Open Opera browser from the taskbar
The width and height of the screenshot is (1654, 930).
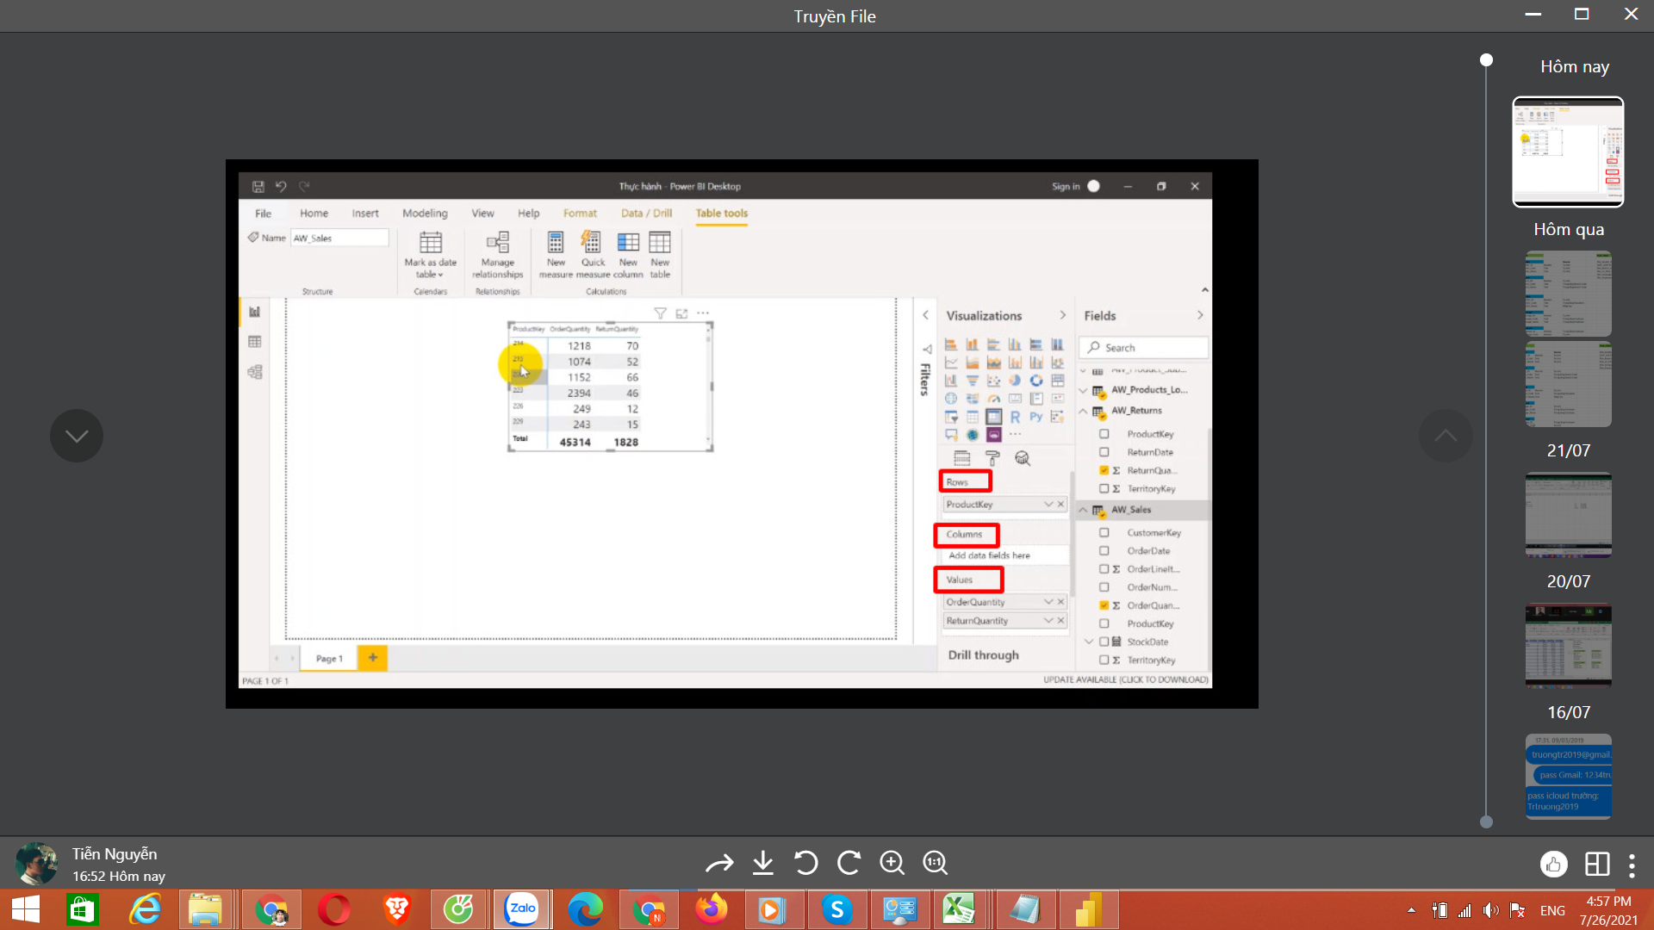(x=333, y=909)
